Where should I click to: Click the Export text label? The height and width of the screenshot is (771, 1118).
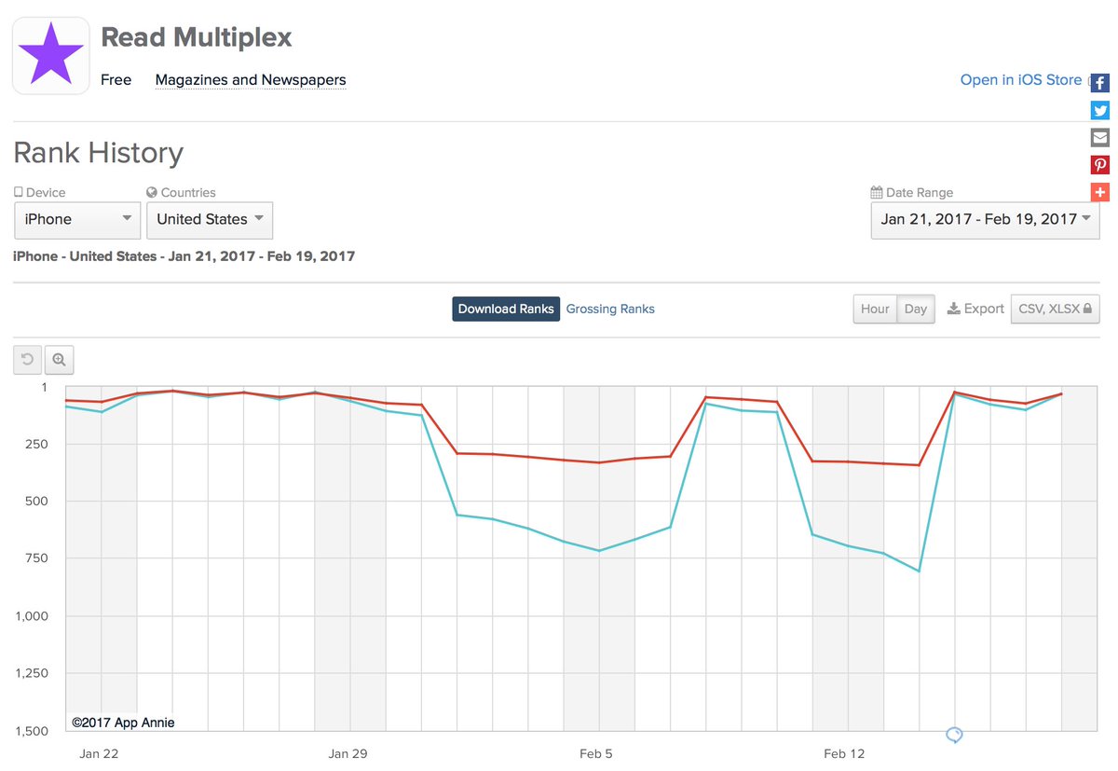coord(984,309)
